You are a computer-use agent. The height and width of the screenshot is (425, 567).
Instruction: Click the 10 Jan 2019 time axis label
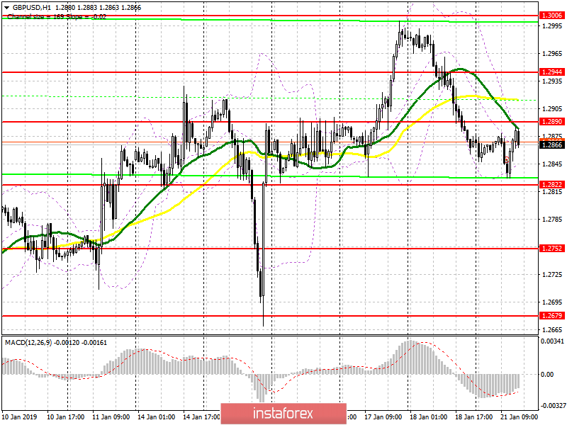[x=19, y=416]
